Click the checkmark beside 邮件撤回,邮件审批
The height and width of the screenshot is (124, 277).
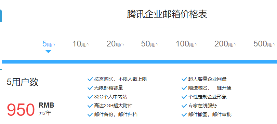pos(184,115)
